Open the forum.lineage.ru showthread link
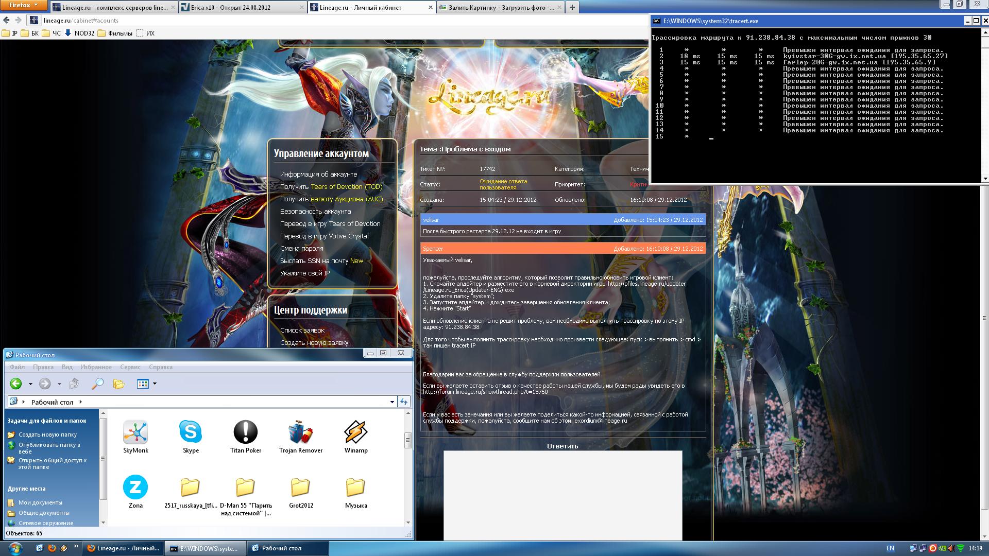This screenshot has height=556, width=989. click(485, 392)
